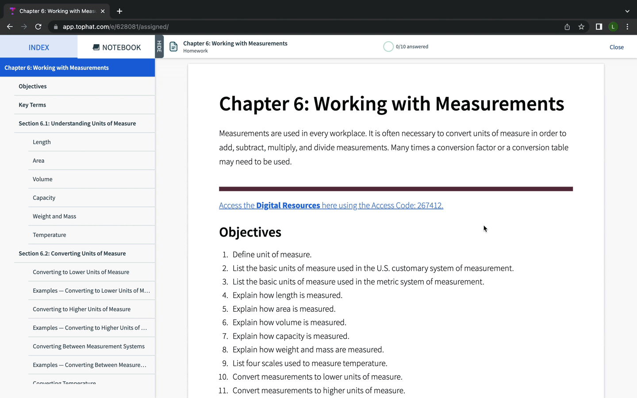Reload the Top Hat page

tap(38, 27)
